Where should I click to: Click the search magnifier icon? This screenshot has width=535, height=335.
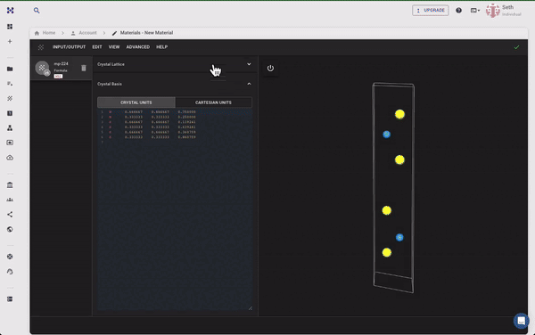point(37,11)
